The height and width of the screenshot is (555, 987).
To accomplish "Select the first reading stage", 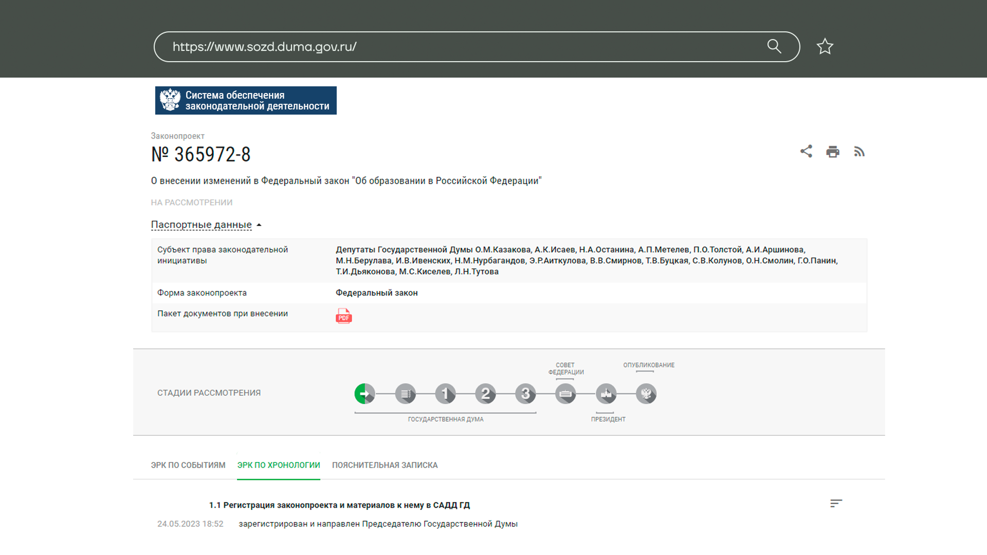I will coord(445,394).
